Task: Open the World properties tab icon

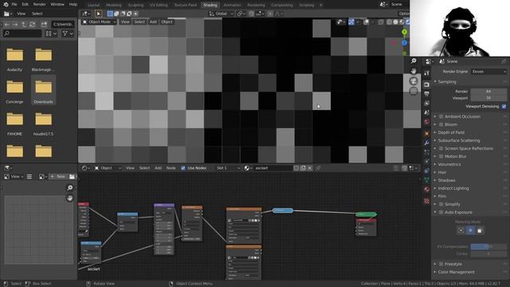Action: pos(427,122)
